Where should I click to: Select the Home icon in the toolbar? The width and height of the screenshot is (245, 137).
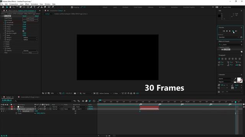3,7
